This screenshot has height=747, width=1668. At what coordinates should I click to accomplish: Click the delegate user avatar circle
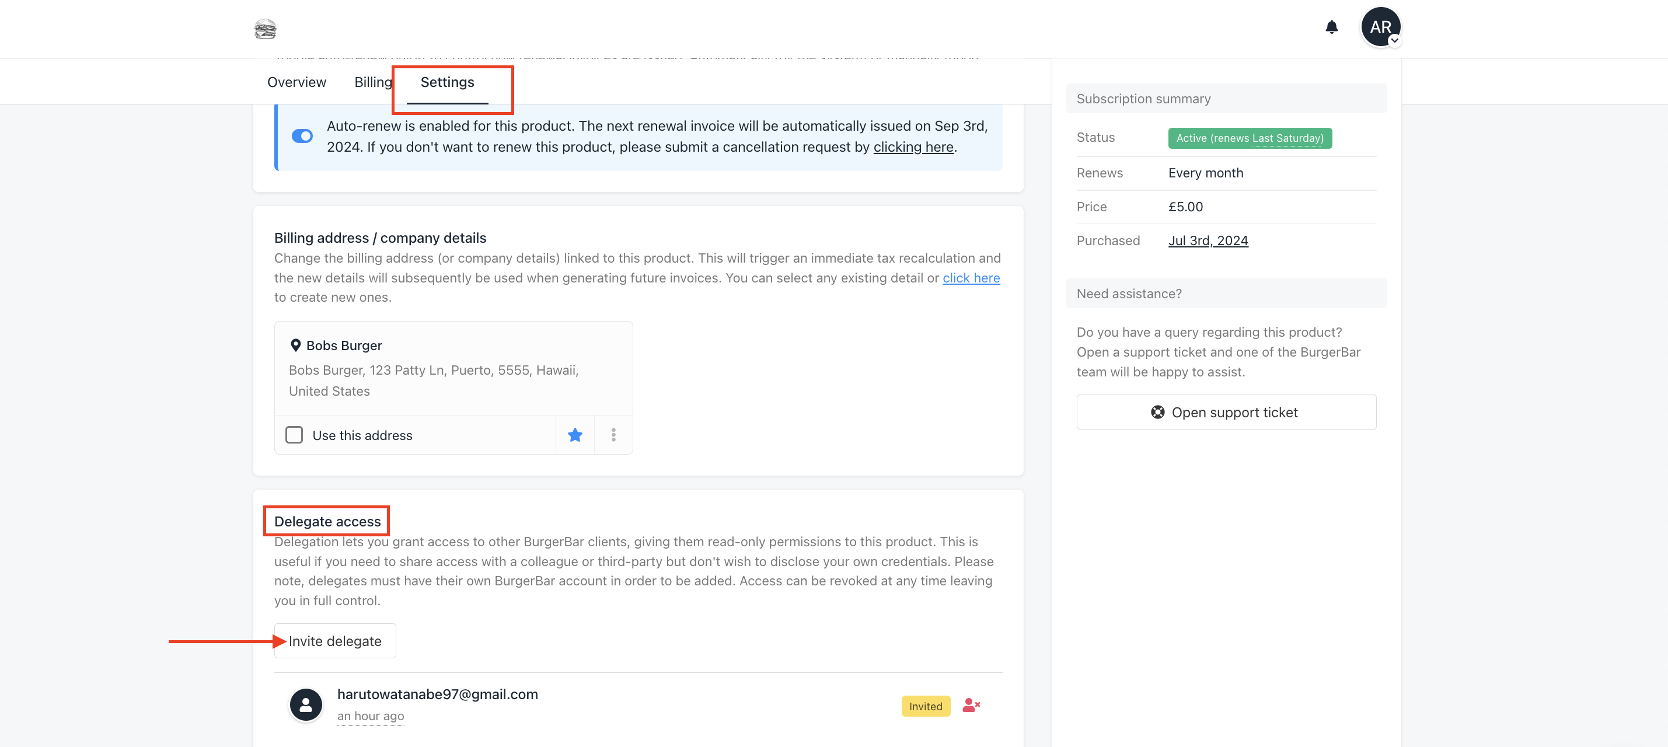pyautogui.click(x=306, y=703)
